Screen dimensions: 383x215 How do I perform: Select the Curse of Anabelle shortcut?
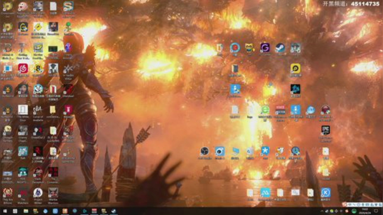tap(38, 110)
